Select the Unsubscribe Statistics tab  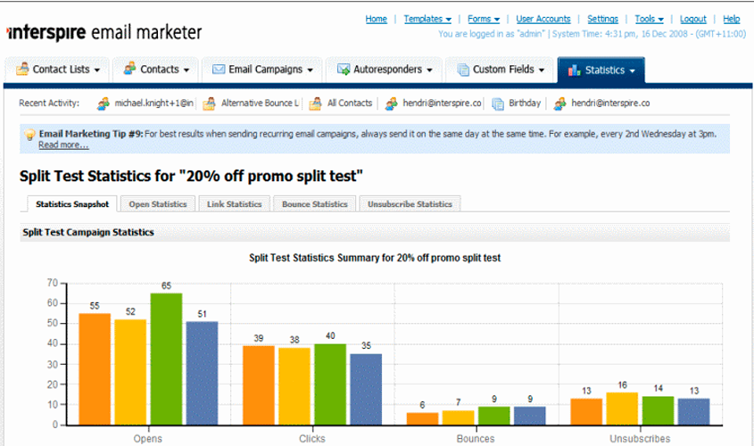pos(410,204)
